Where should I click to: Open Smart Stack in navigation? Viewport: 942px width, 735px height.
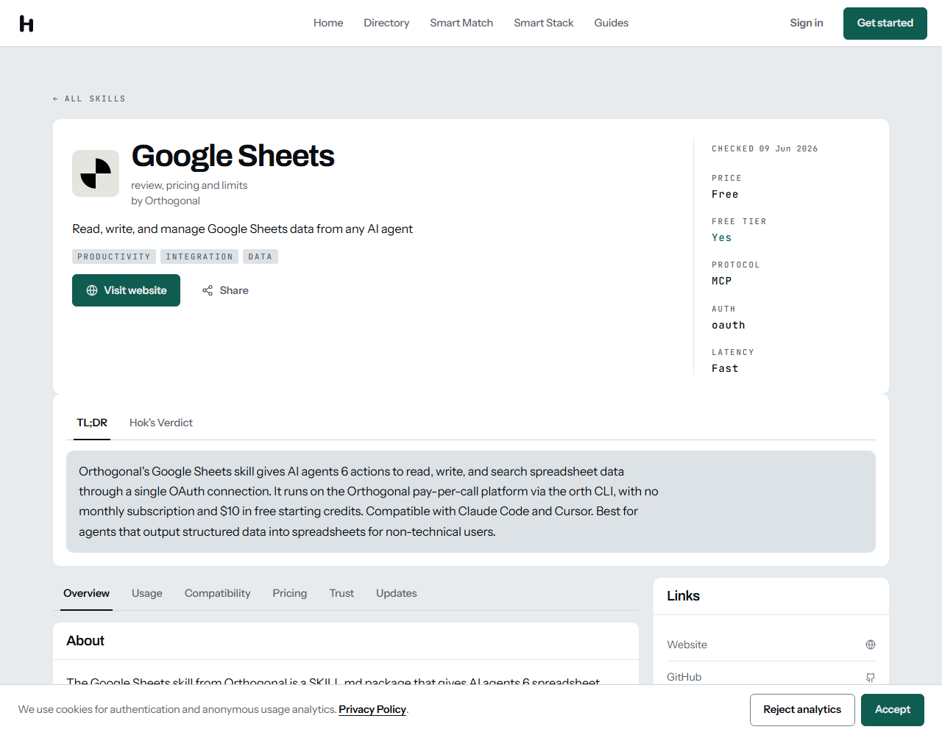(x=544, y=23)
